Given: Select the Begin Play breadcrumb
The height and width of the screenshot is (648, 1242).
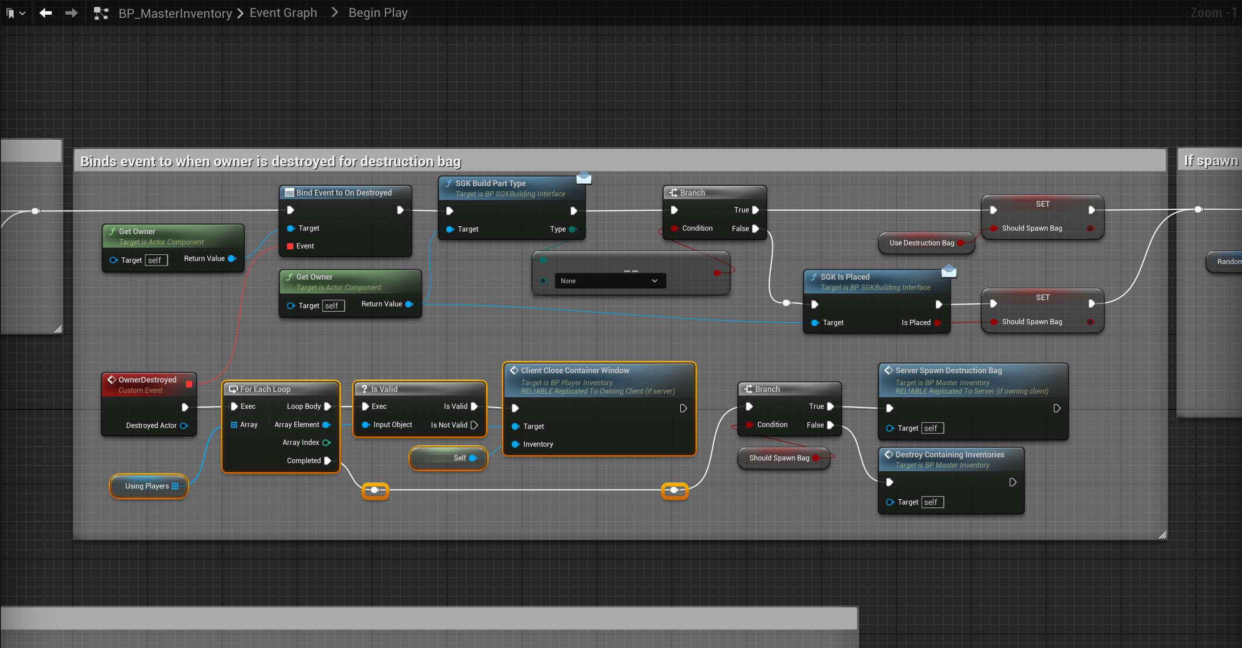Looking at the screenshot, I should pos(378,13).
